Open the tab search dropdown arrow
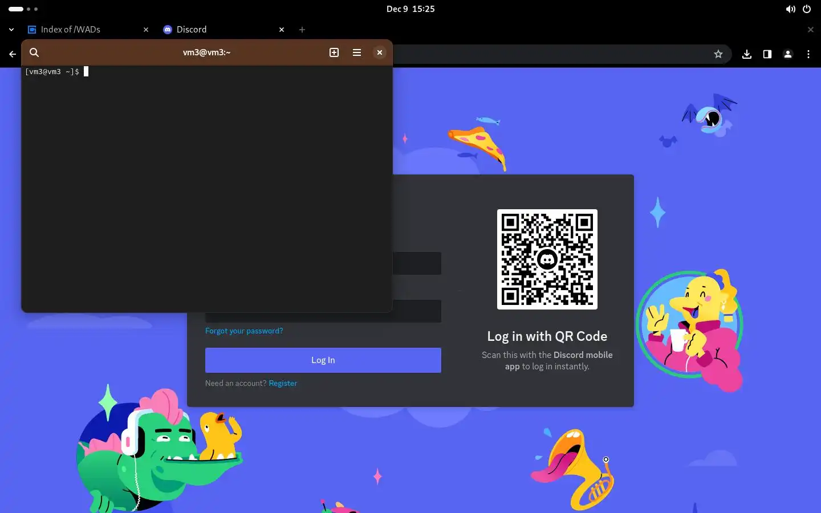This screenshot has height=513, width=821. 11,30
